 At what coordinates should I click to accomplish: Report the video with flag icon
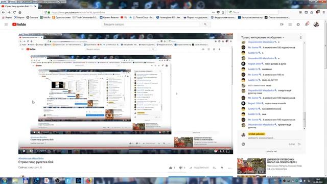tap(222, 168)
